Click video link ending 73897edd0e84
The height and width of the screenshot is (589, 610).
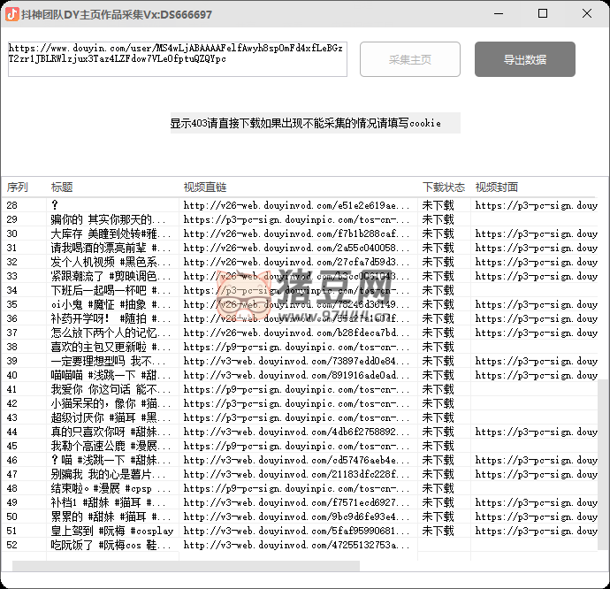296,361
